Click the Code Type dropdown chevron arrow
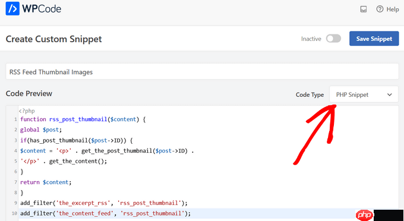Screen dimensions: 404x221 [x=389, y=95]
